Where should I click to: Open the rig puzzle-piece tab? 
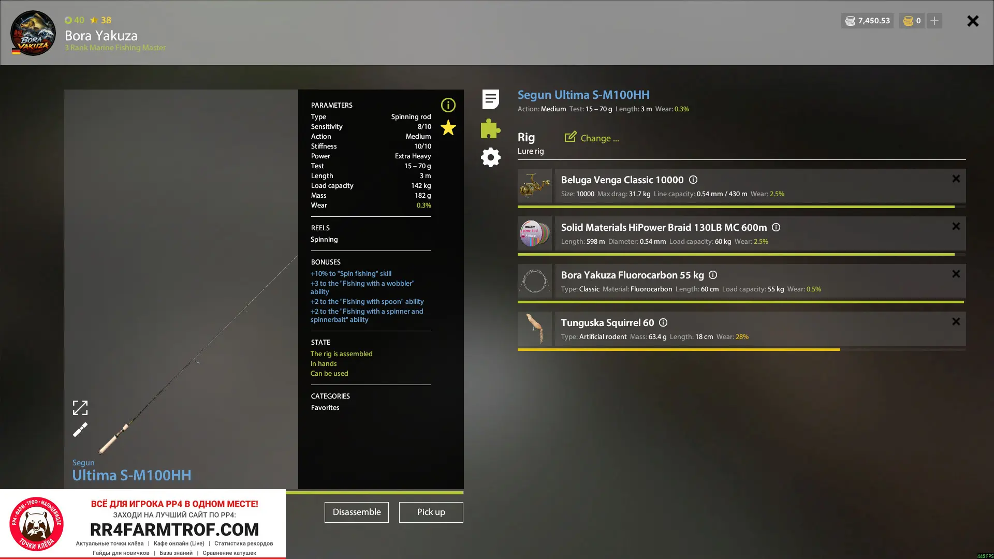(490, 128)
